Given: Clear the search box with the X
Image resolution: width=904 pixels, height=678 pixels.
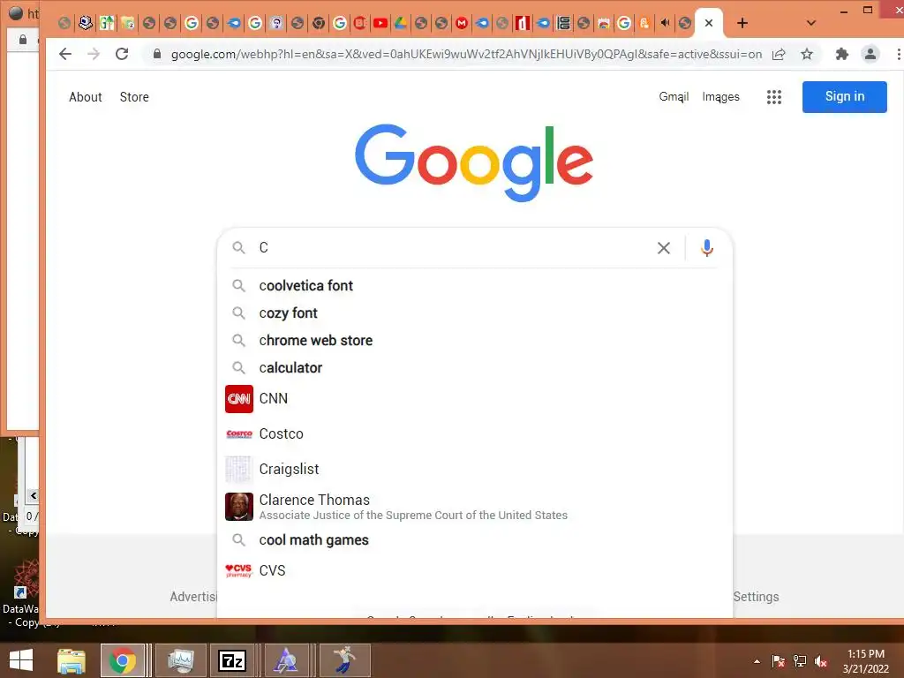Looking at the screenshot, I should (x=664, y=248).
